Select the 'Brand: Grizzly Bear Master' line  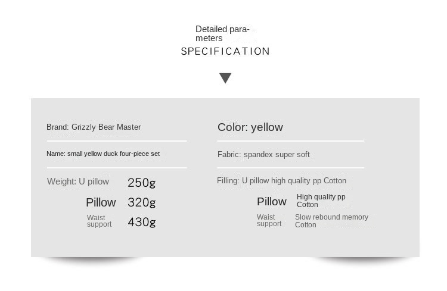pyautogui.click(x=94, y=127)
